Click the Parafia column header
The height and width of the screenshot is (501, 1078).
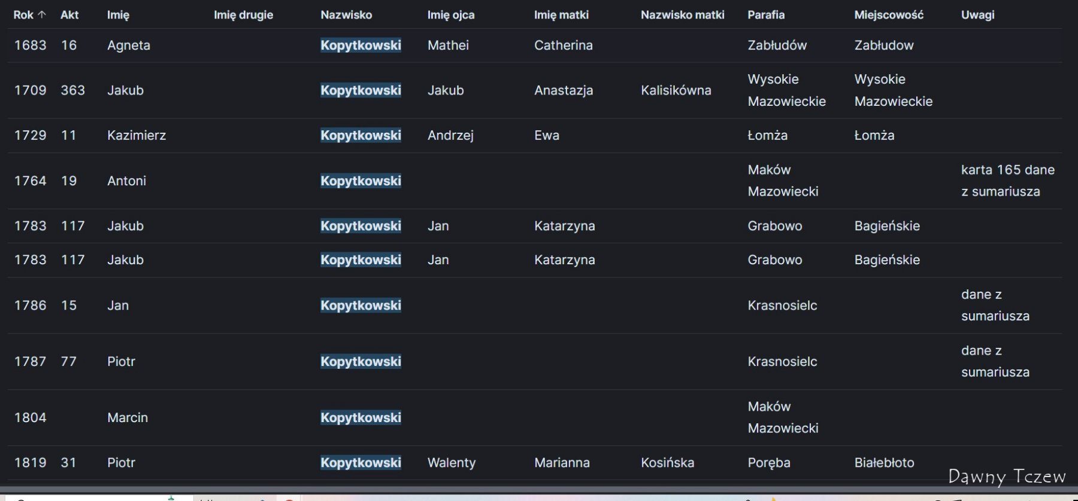pyautogui.click(x=766, y=15)
